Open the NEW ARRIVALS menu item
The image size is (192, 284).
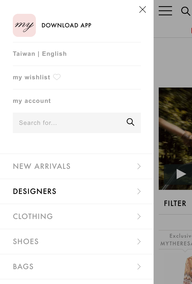tap(42, 166)
